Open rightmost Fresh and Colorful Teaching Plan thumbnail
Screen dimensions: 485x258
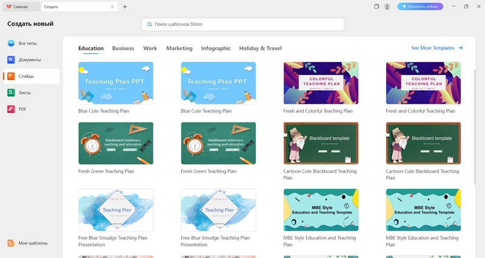pos(423,83)
